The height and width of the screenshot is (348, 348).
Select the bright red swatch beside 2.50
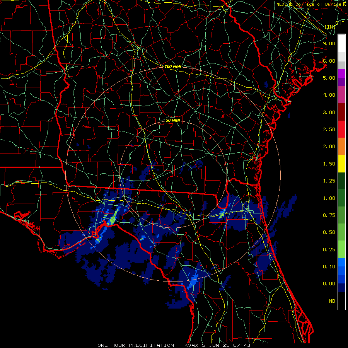pos(341,129)
